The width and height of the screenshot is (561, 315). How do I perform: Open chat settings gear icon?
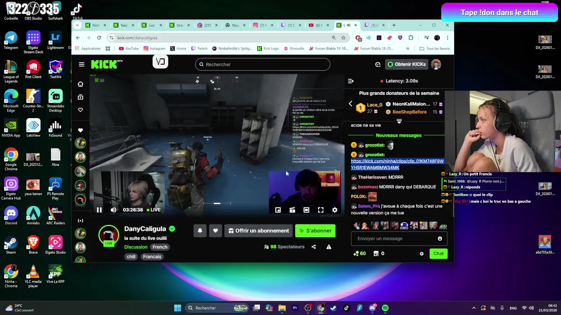422,254
